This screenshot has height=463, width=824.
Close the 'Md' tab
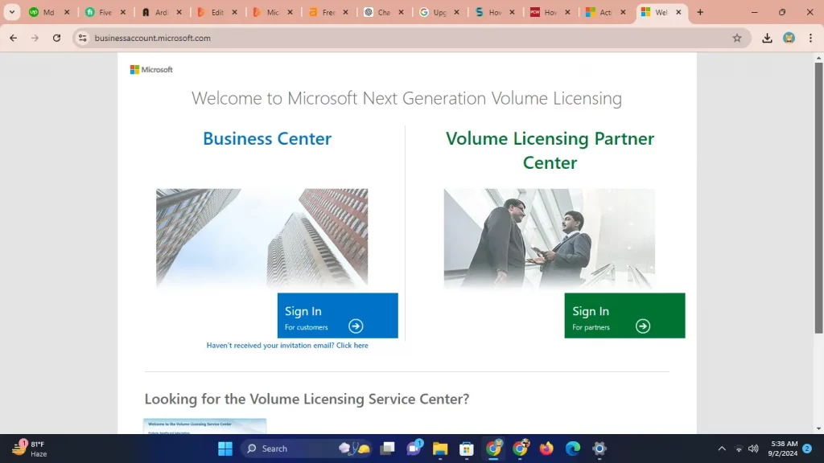click(67, 12)
